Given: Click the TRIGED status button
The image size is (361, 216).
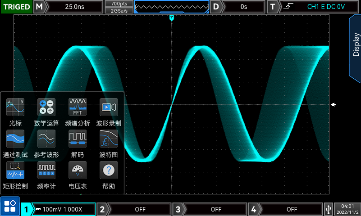Looking at the screenshot, I should (x=17, y=7).
